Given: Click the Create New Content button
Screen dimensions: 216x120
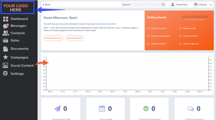Looking at the screenshot, I should [53, 38].
